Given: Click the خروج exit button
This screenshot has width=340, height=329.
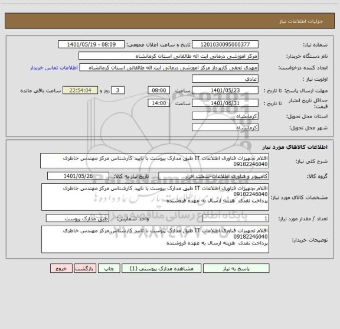Looking at the screenshot, I should (61, 268).
